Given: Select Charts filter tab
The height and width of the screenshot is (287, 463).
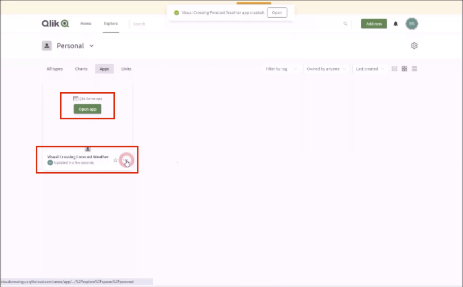Looking at the screenshot, I should click(81, 69).
